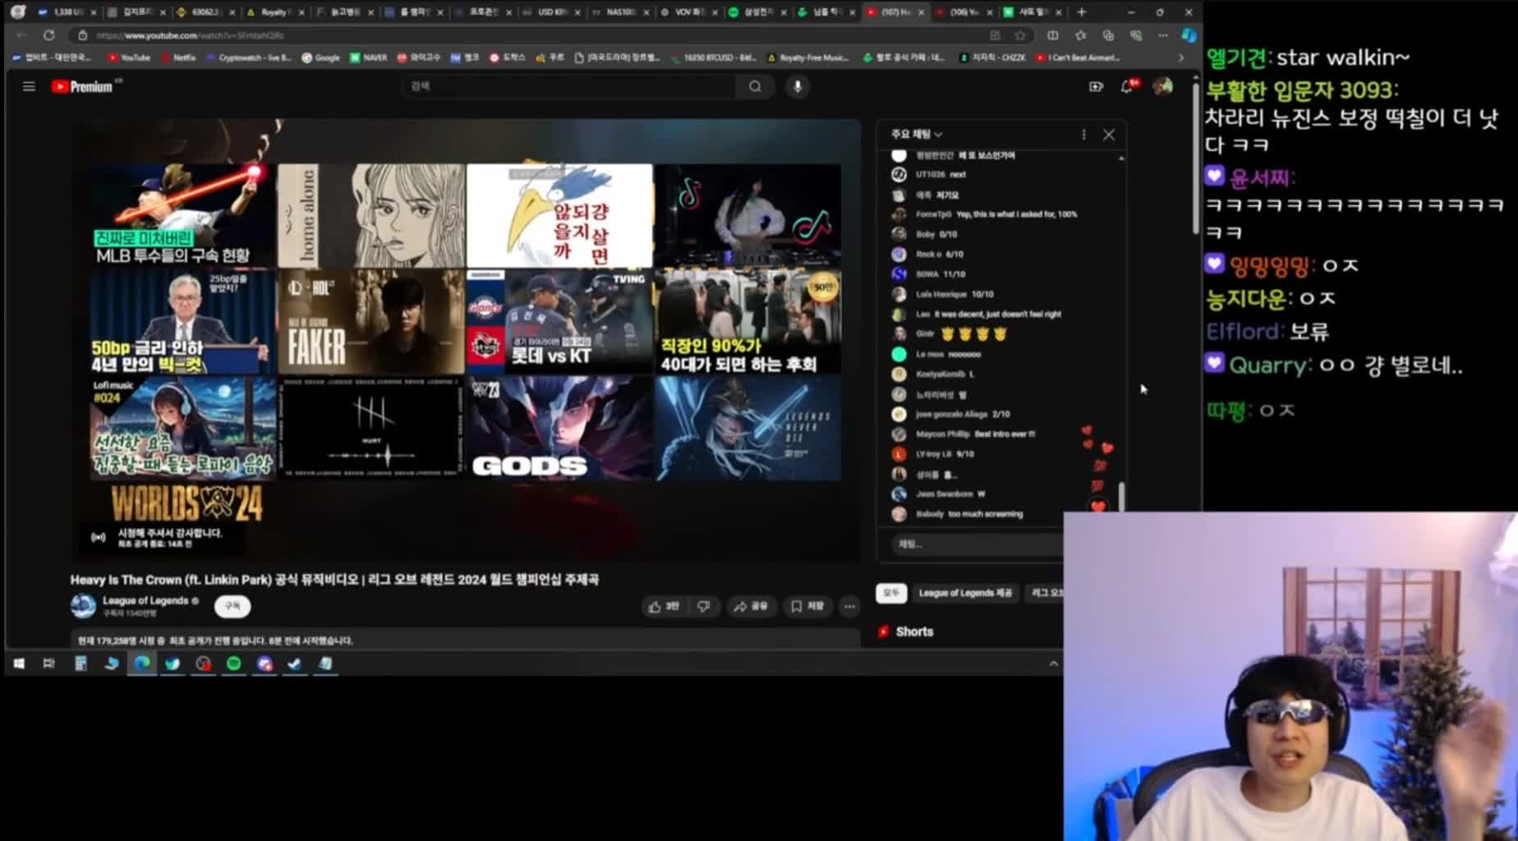The height and width of the screenshot is (841, 1518).
Task: Open the I Can't Beat Airman bookmark
Action: (x=1078, y=57)
